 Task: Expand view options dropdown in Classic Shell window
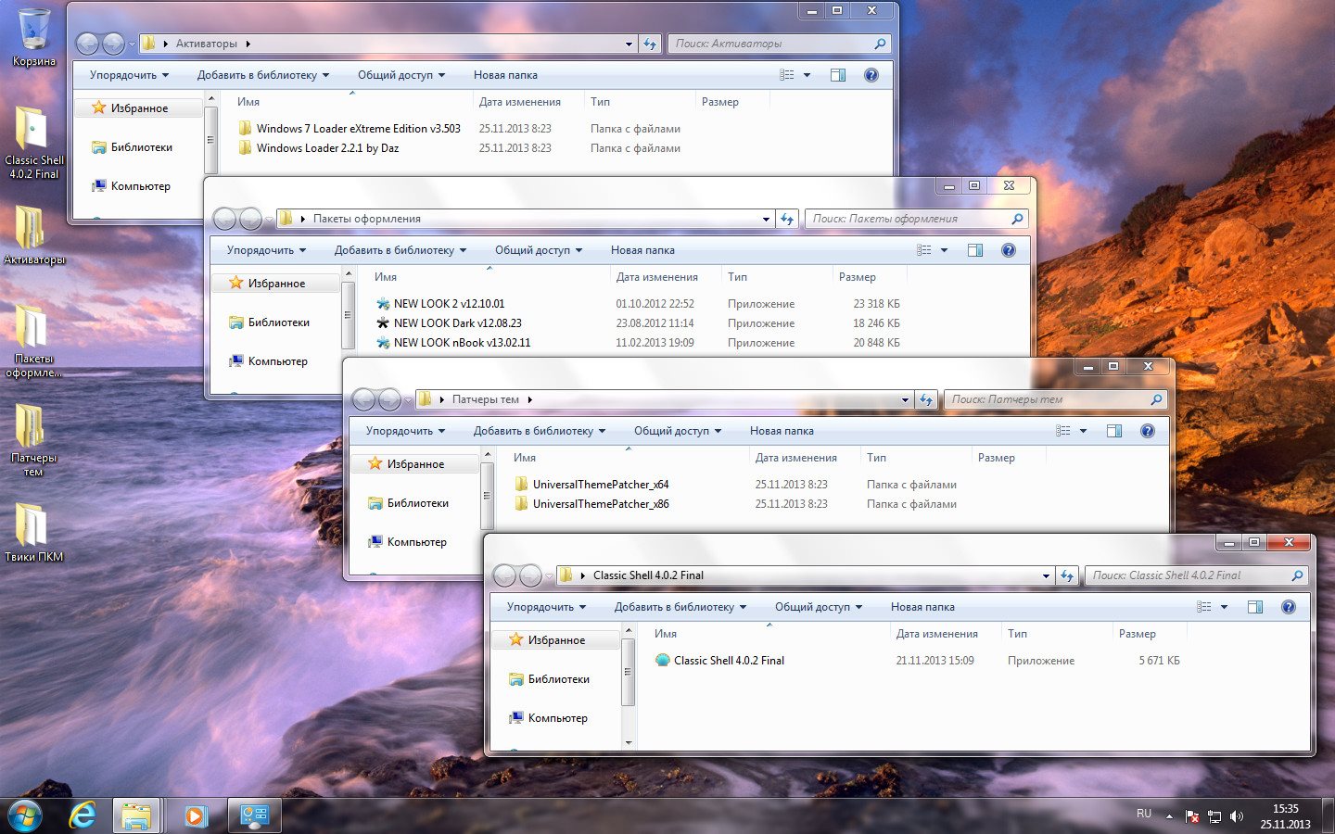(x=1224, y=607)
